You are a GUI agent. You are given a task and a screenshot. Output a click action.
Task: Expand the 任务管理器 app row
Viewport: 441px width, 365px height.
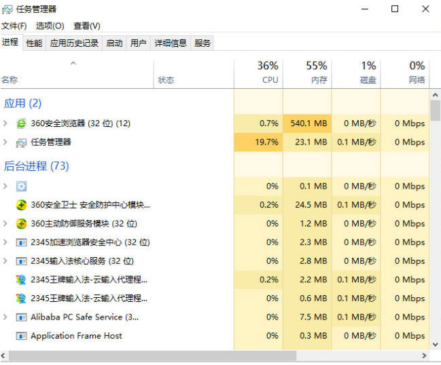(x=5, y=142)
